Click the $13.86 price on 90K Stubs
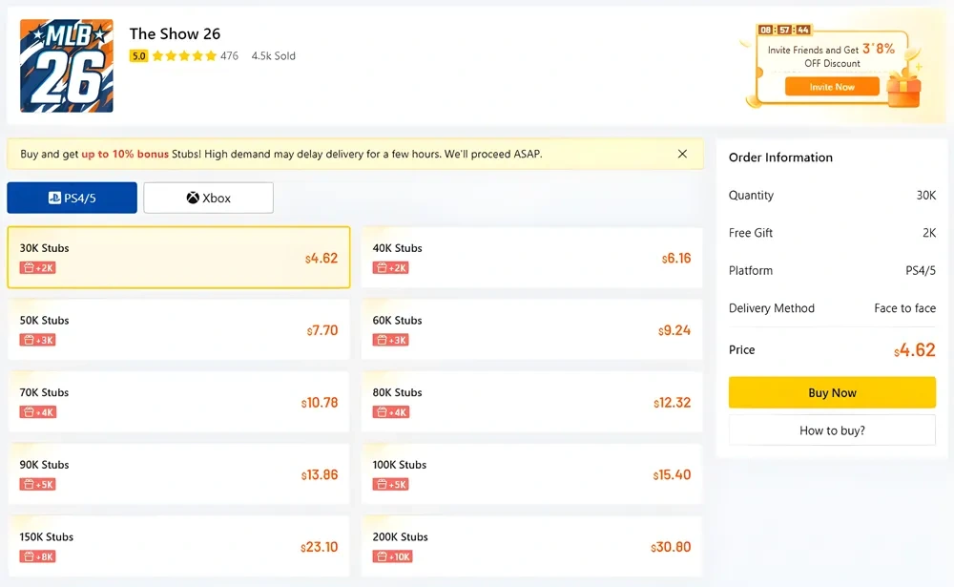 (x=320, y=475)
